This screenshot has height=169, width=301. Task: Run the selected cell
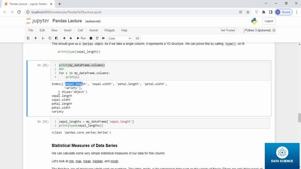coord(81,38)
